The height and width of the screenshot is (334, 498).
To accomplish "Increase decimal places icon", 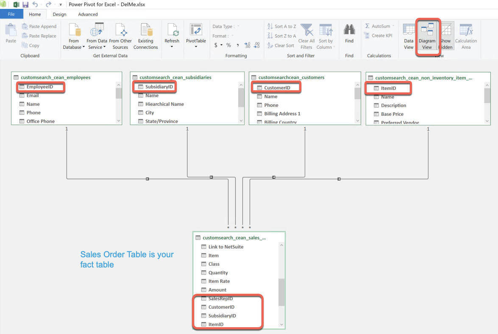I will pos(247,45).
